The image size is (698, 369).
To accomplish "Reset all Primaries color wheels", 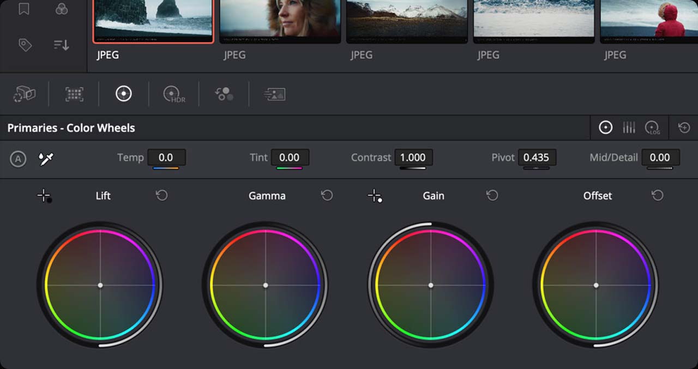I will pyautogui.click(x=684, y=128).
